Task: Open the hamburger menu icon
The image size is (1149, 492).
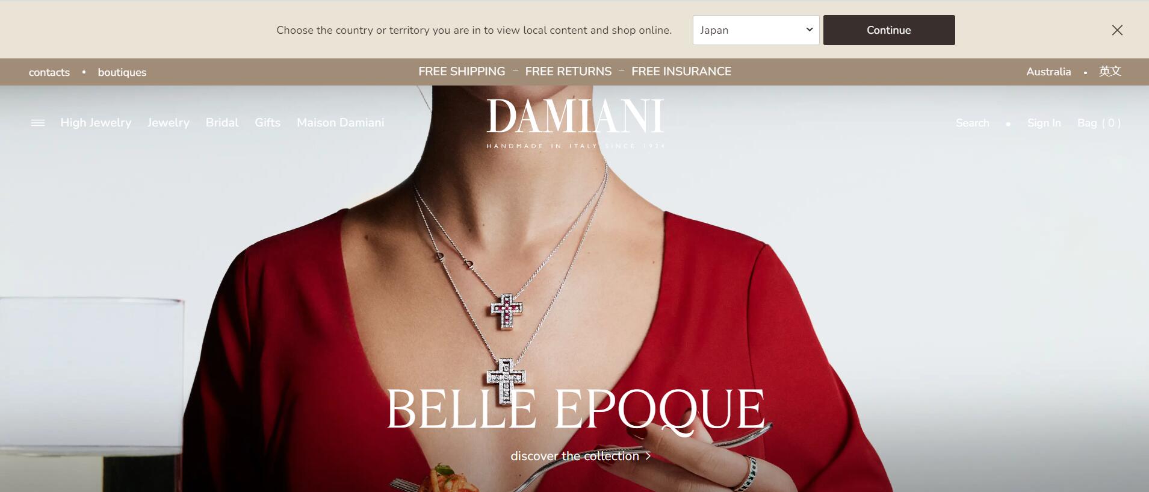Action: (38, 123)
